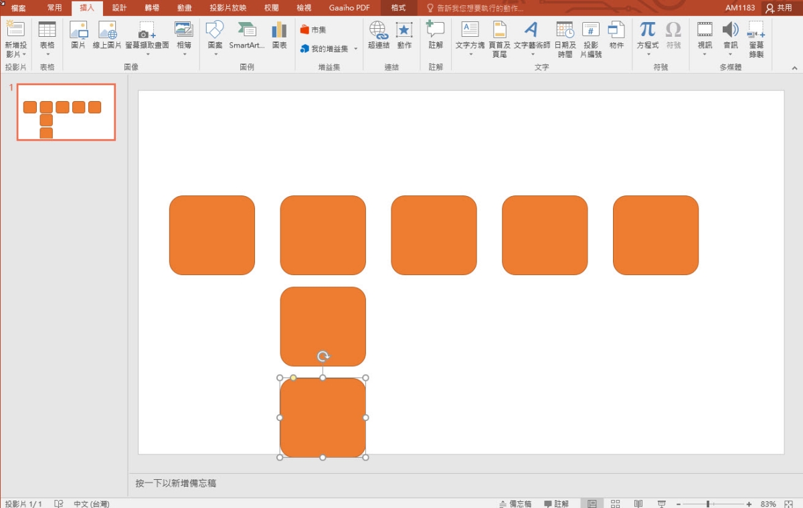The width and height of the screenshot is (803, 508).
Task: Expand the 圖案 shapes dropdown
Action: tap(215, 54)
